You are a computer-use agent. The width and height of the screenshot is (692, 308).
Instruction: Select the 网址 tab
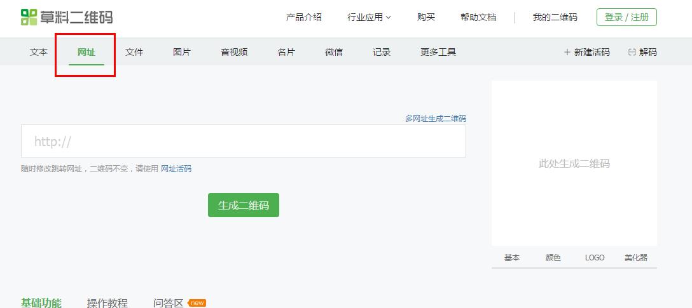86,52
